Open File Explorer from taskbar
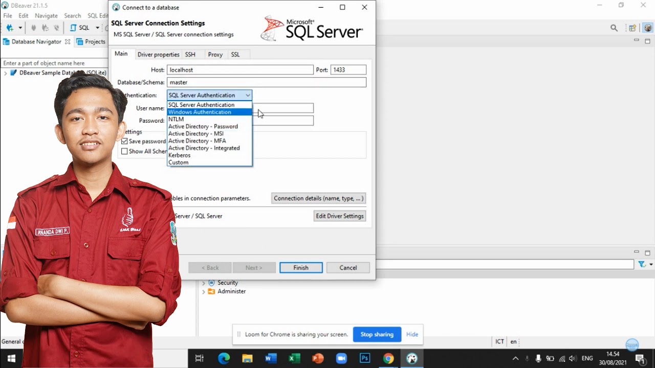The height and width of the screenshot is (368, 655). 247,358
